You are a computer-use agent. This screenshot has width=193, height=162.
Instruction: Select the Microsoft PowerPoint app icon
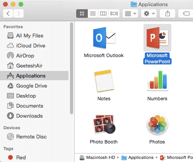157,38
